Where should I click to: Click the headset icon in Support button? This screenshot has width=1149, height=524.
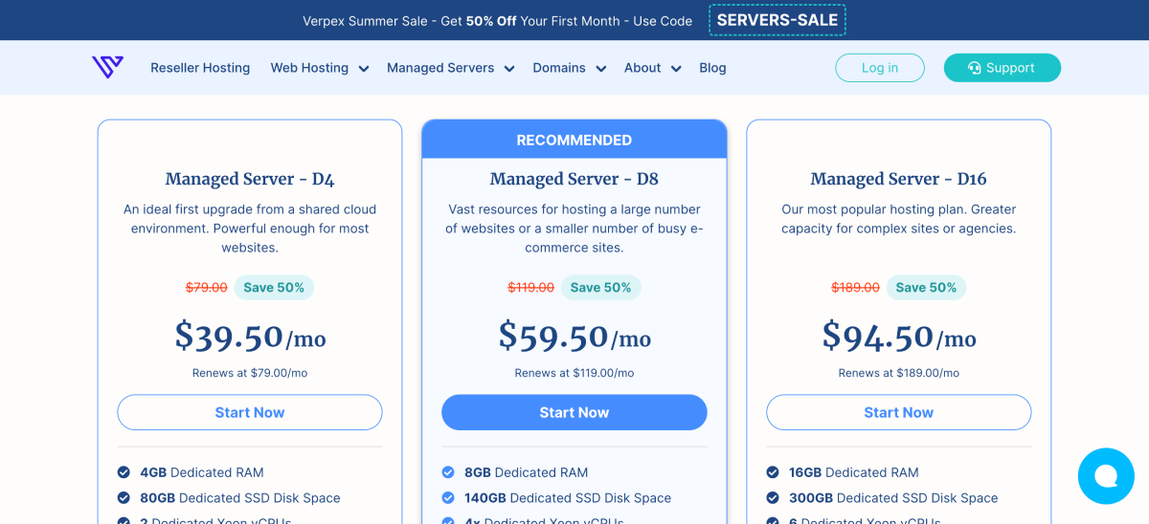[x=974, y=68]
